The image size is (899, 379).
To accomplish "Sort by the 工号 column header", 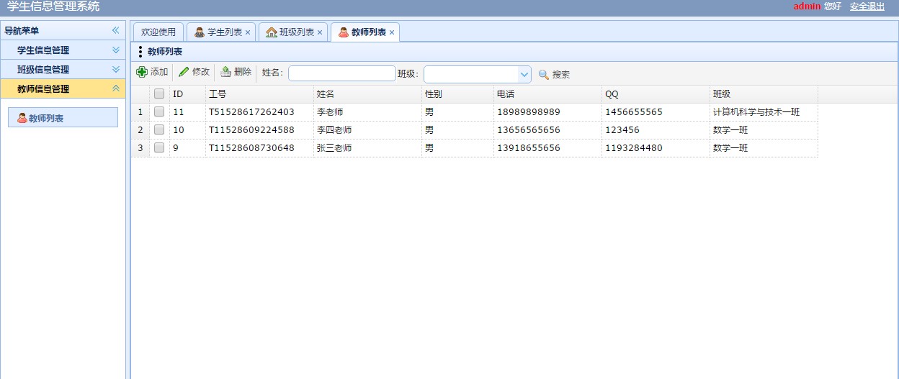I will click(259, 94).
